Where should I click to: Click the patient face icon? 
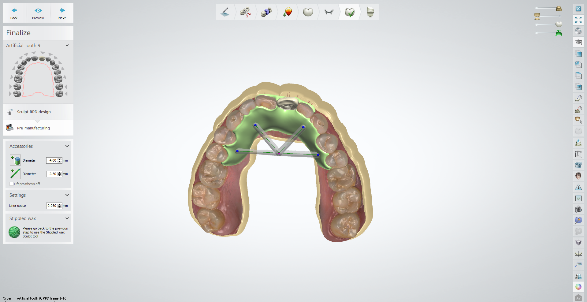578,176
